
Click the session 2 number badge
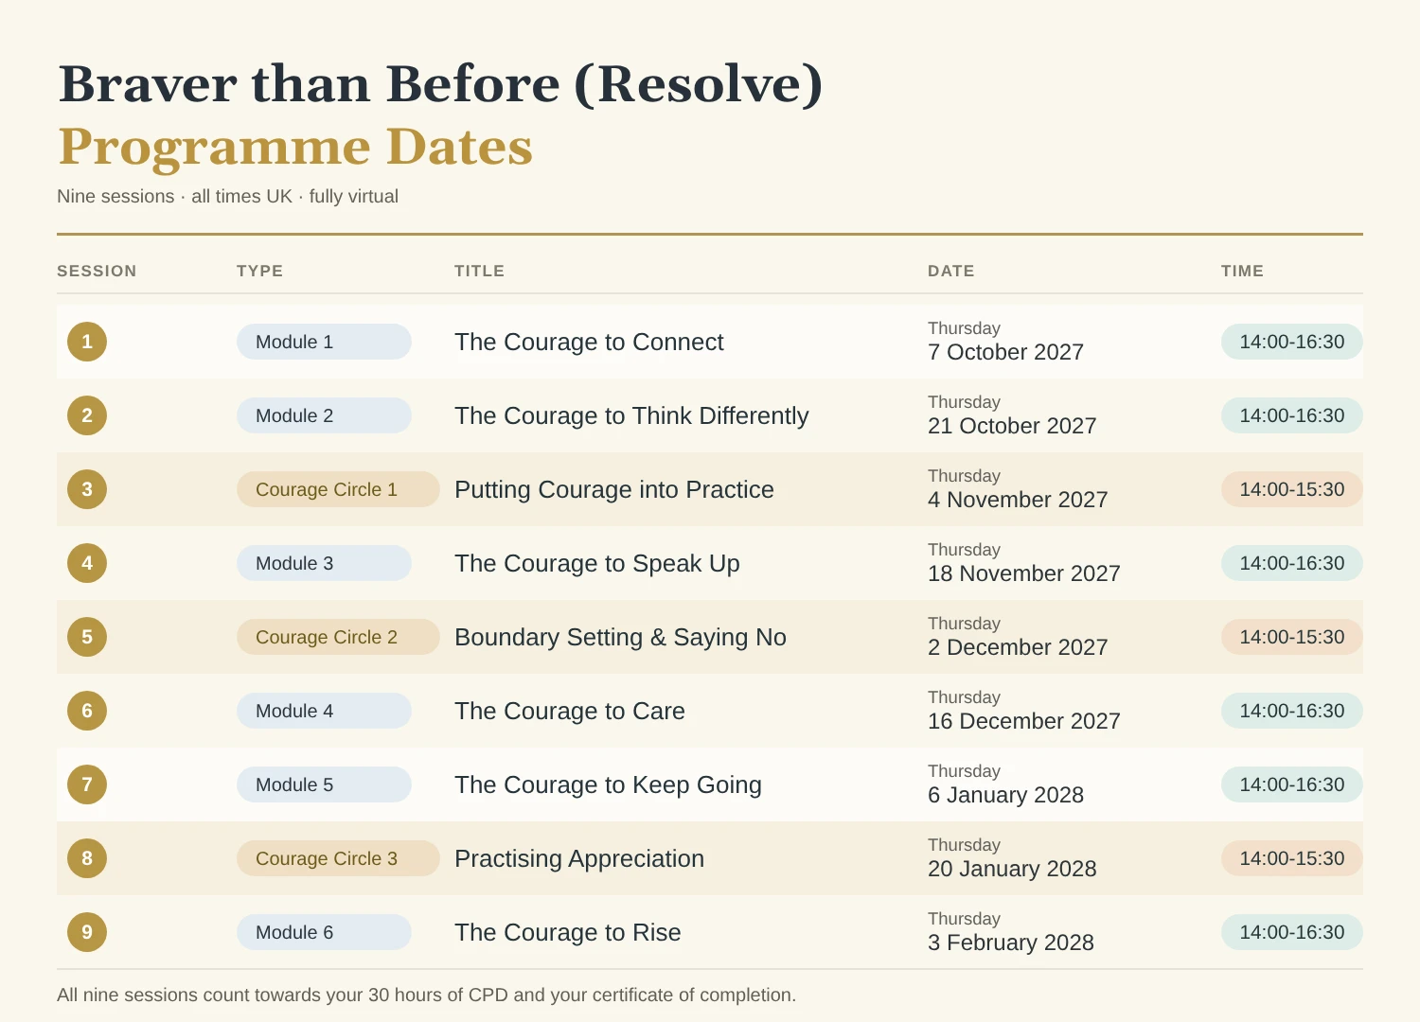(87, 415)
